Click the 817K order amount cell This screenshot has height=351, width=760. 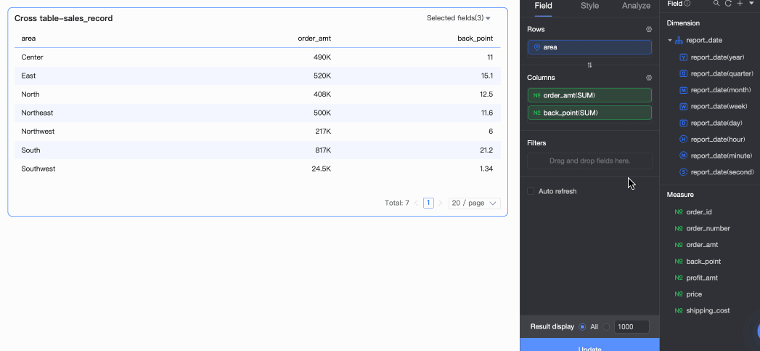323,150
